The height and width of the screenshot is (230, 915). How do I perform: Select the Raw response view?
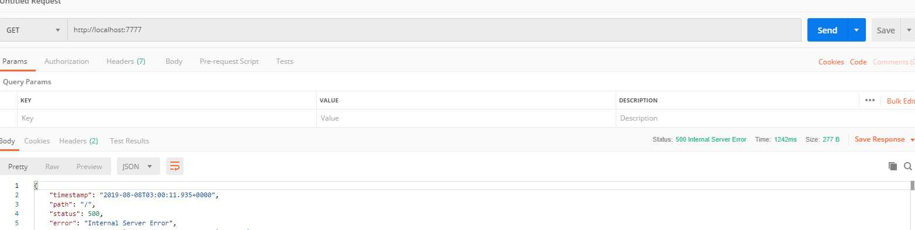[x=52, y=167]
